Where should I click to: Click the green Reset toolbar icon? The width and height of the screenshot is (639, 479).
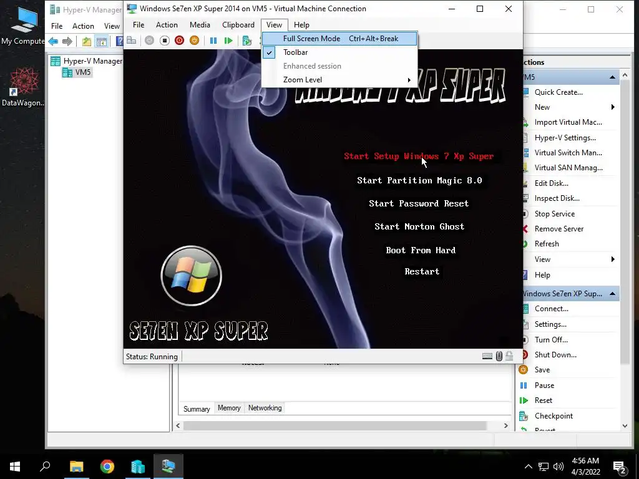coord(228,41)
